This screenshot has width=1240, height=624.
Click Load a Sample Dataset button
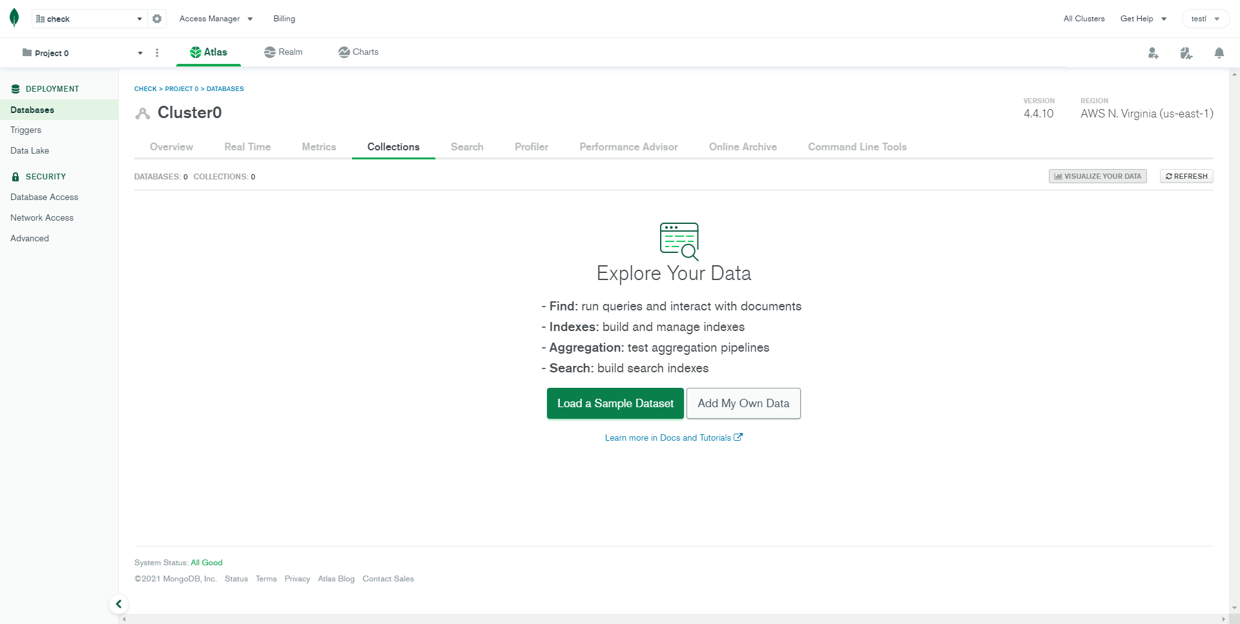(615, 403)
